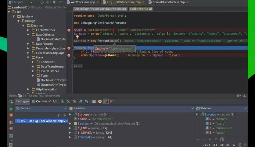Expand $_ENV variable node
The width and height of the screenshot is (255, 147).
point(70,128)
